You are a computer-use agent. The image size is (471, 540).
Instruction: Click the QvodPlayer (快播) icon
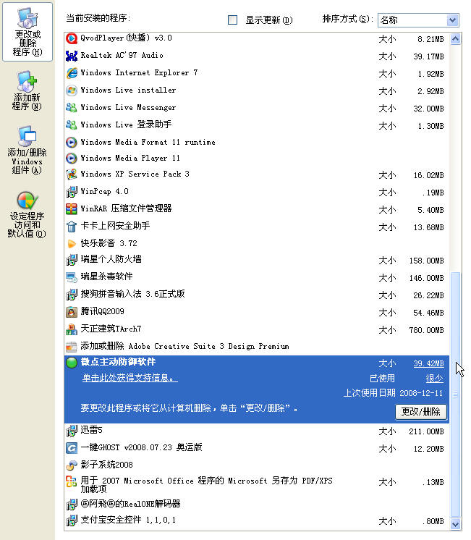pyautogui.click(x=72, y=38)
